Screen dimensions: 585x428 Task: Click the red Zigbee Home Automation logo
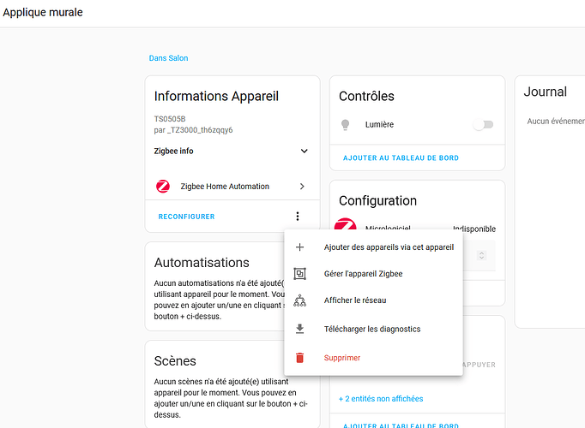163,186
